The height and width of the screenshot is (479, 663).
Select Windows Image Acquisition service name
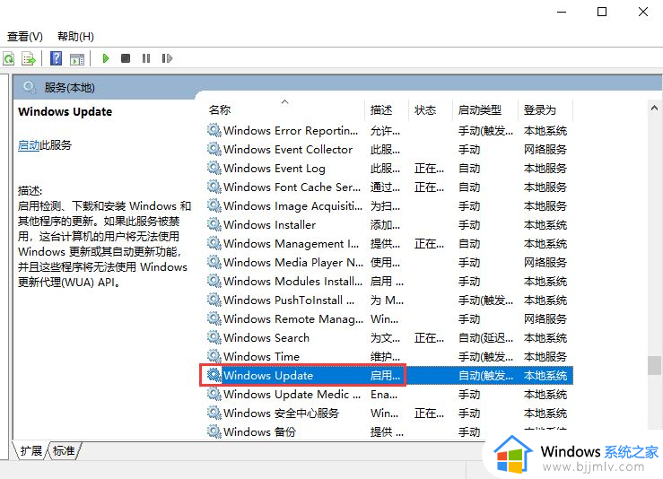click(293, 206)
